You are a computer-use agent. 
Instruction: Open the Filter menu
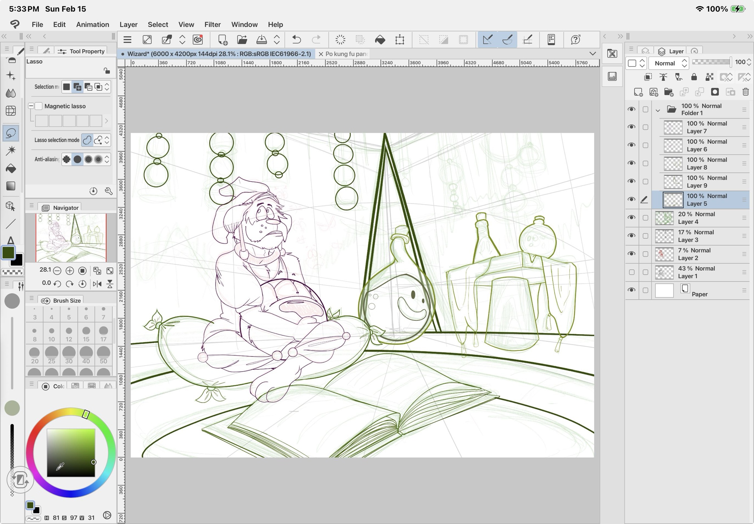point(212,25)
